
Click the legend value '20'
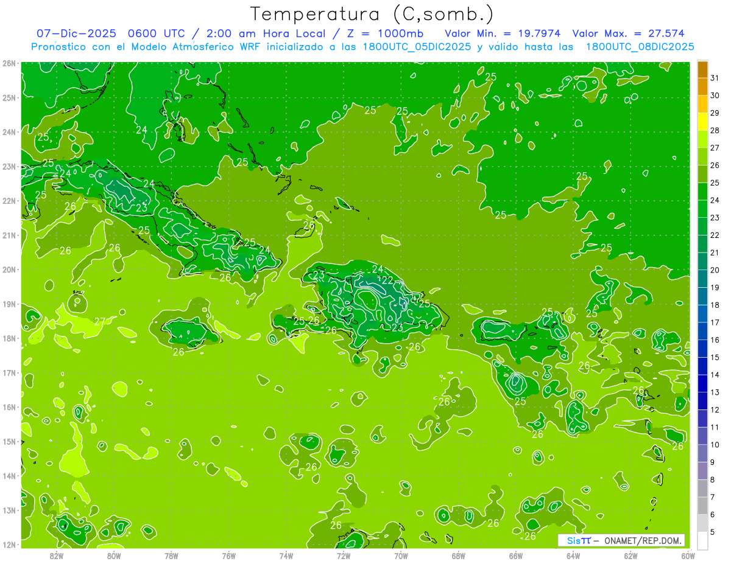click(715, 270)
